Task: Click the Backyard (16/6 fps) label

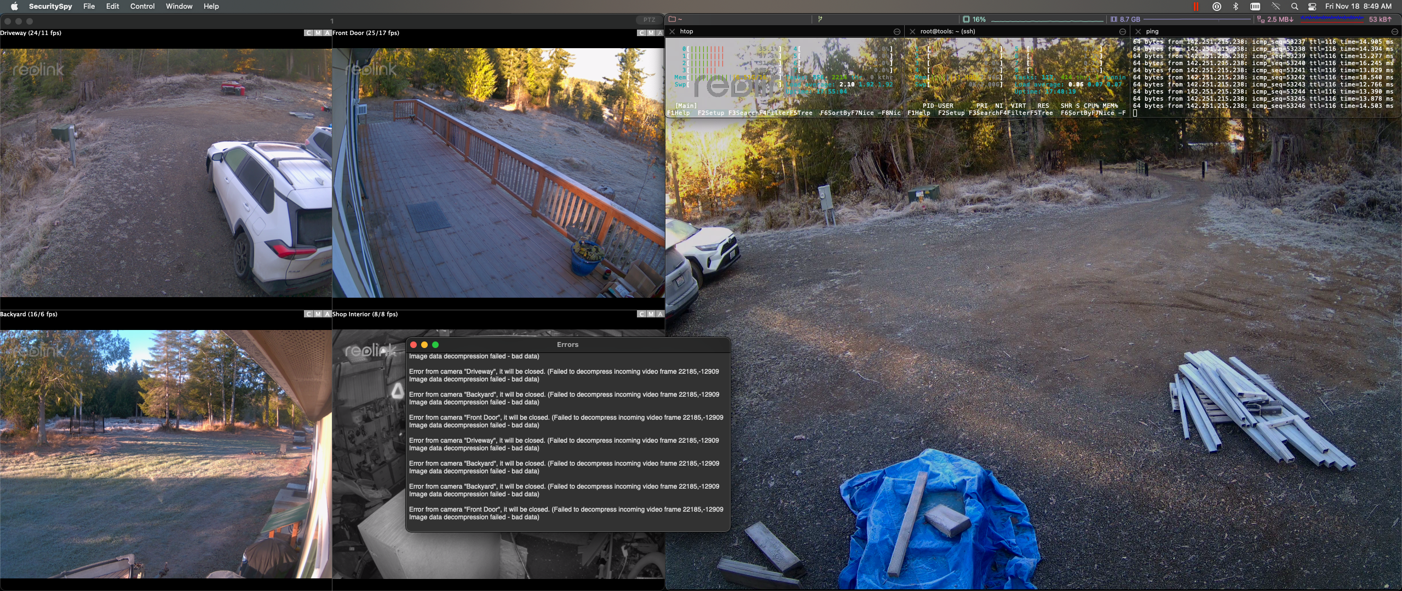Action: [x=28, y=314]
